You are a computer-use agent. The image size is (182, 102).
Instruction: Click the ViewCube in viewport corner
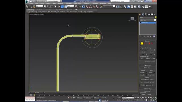point(132,19)
